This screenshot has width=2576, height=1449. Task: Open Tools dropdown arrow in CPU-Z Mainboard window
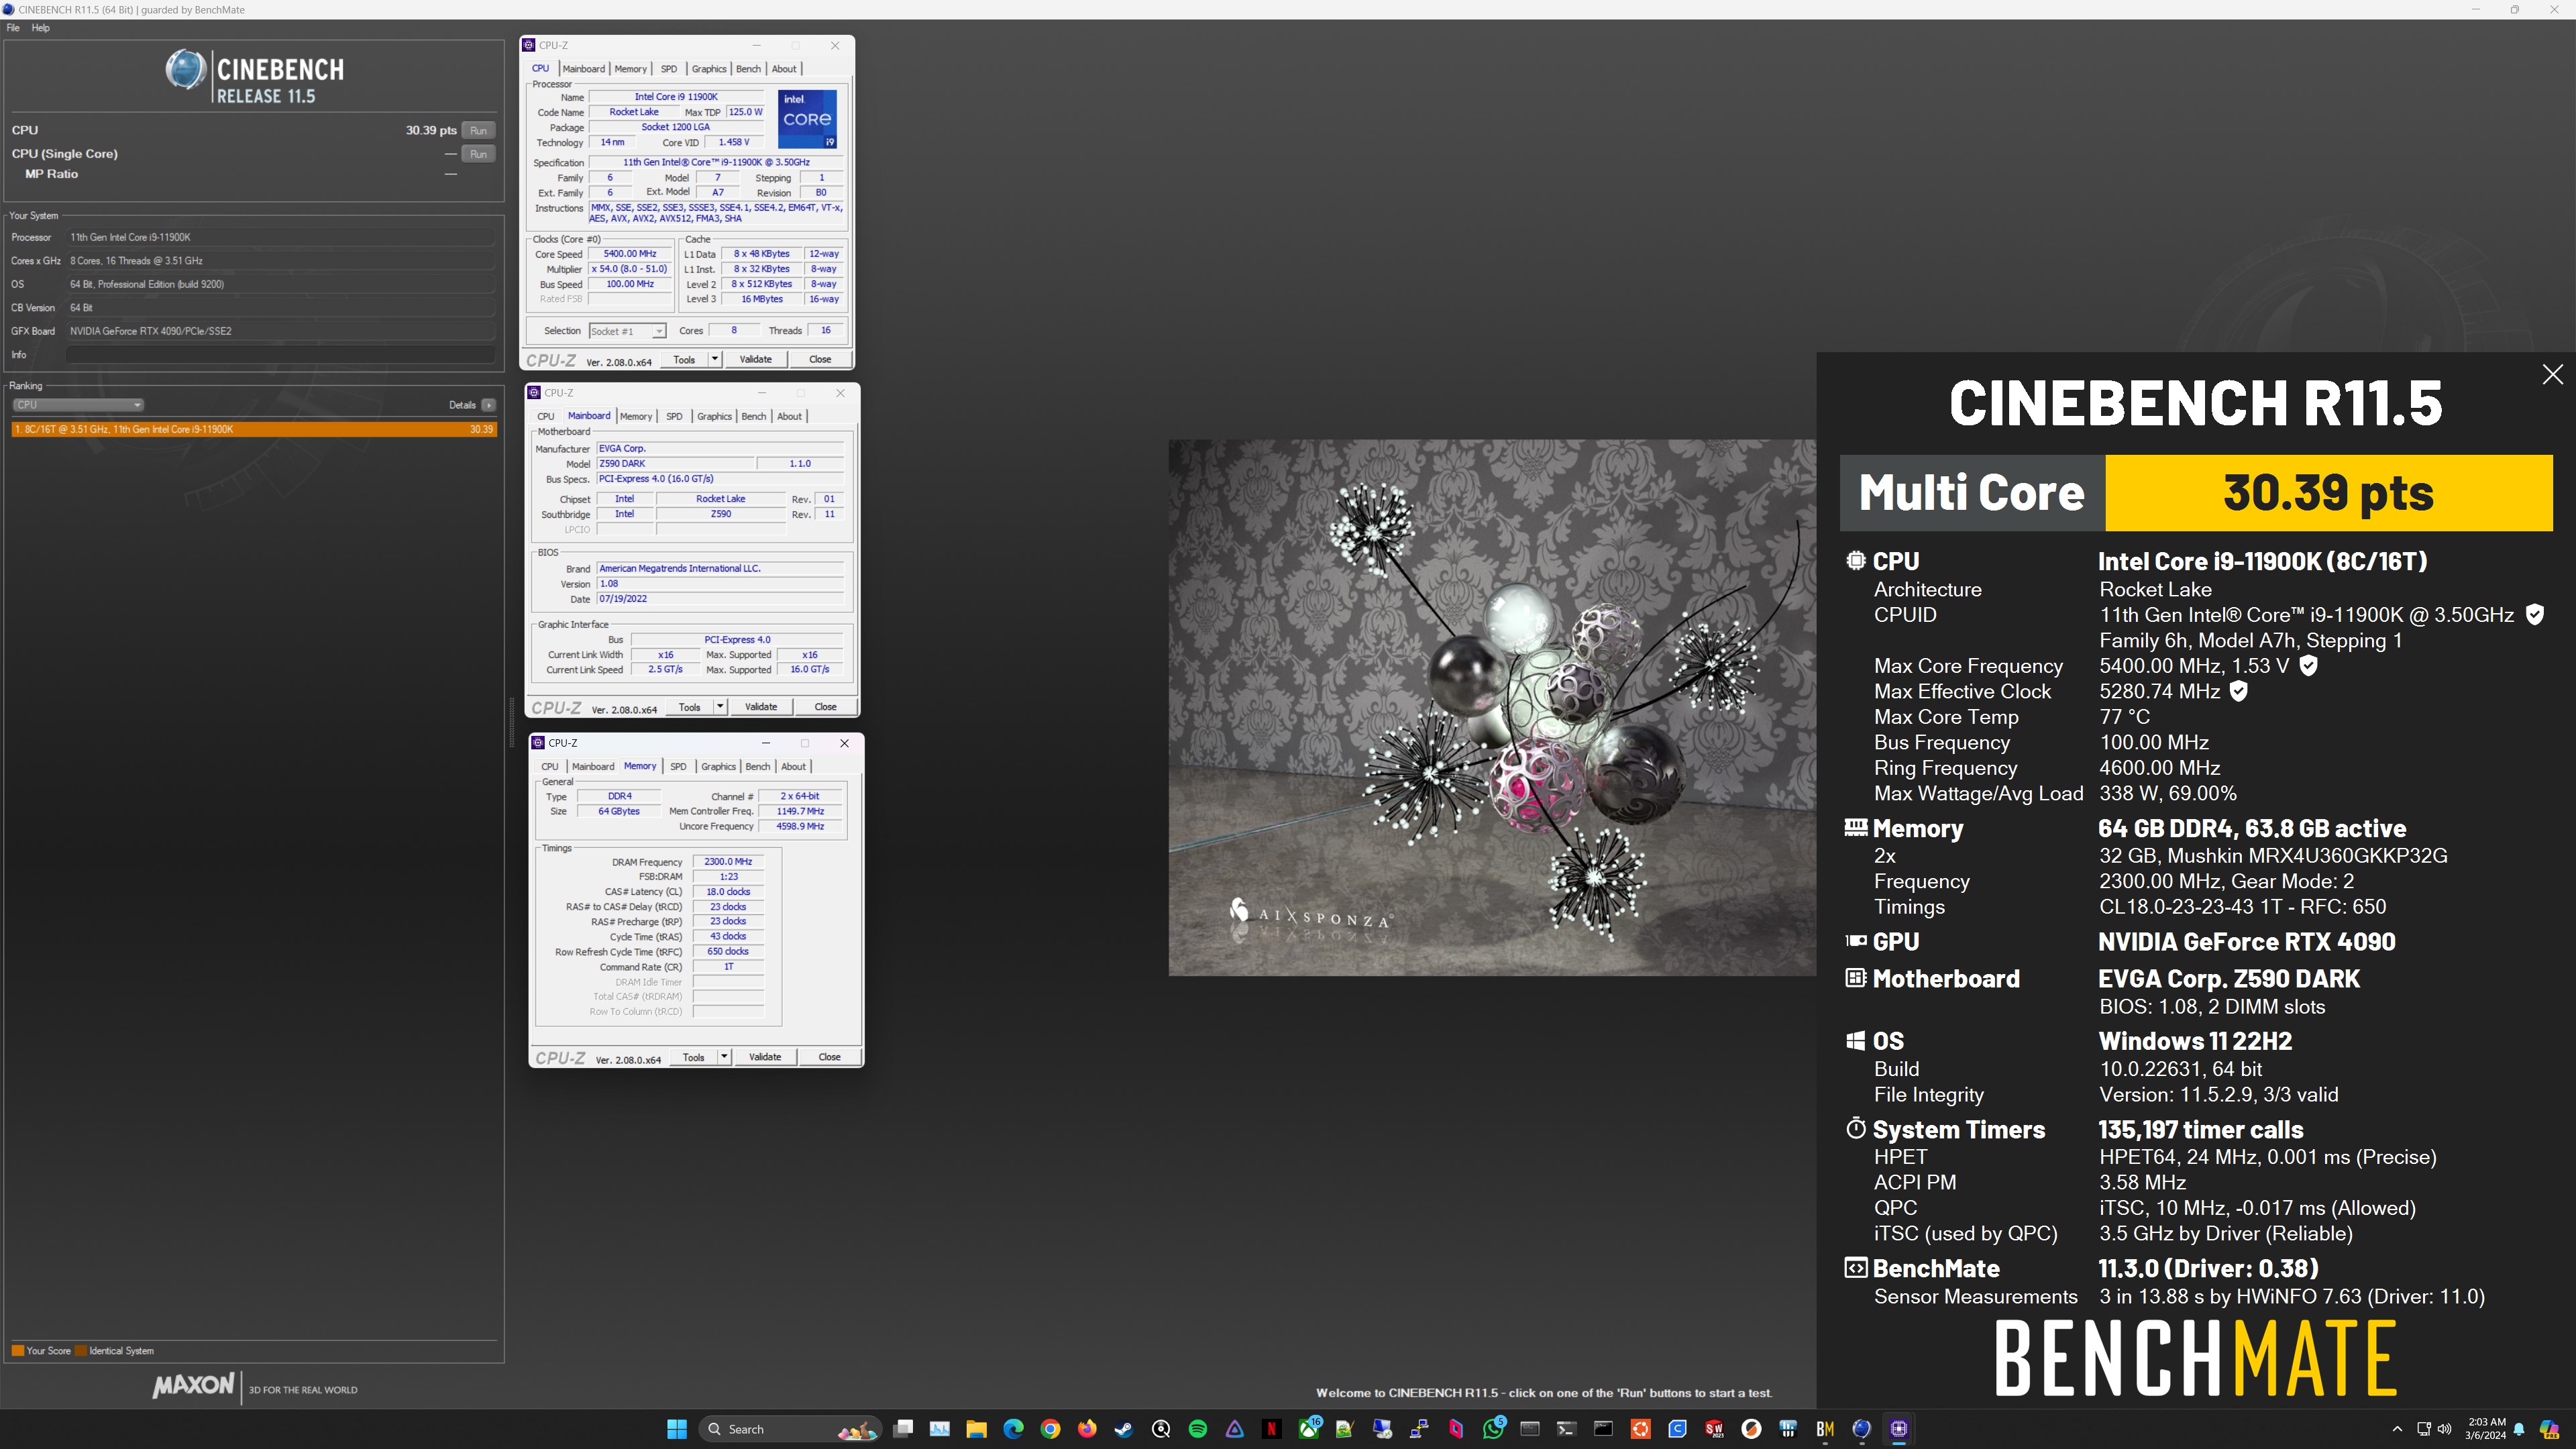click(x=720, y=707)
